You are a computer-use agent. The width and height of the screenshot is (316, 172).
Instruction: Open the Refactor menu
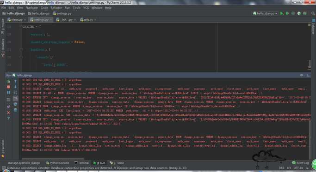[56, 8]
